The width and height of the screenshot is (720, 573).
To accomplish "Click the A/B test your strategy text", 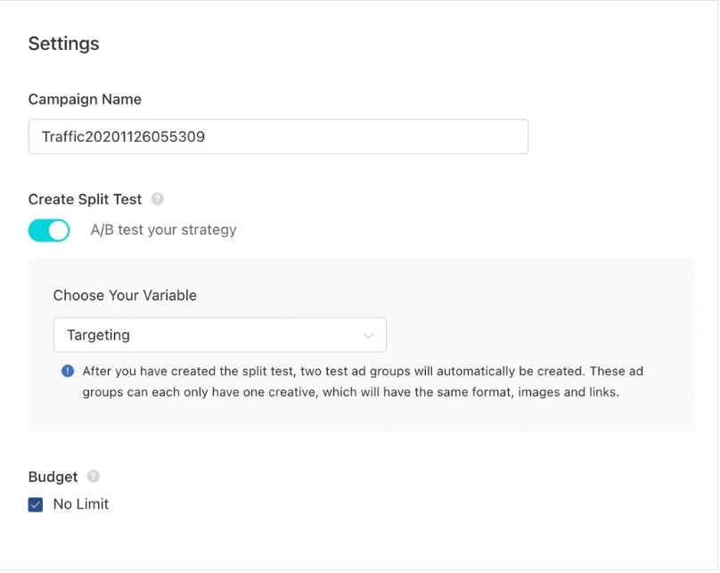I will point(163,230).
